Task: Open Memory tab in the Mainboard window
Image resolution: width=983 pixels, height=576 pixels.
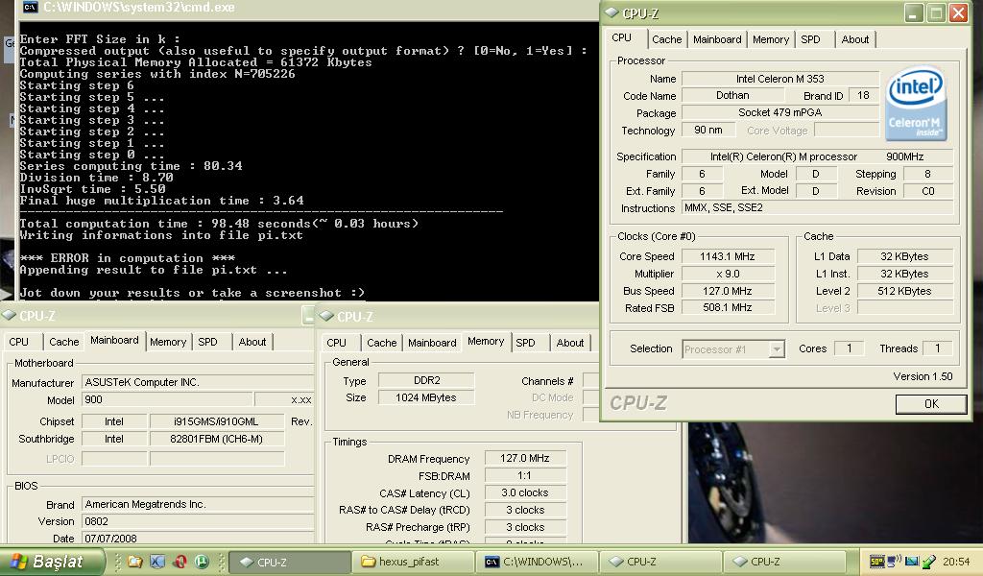Action: coord(168,342)
